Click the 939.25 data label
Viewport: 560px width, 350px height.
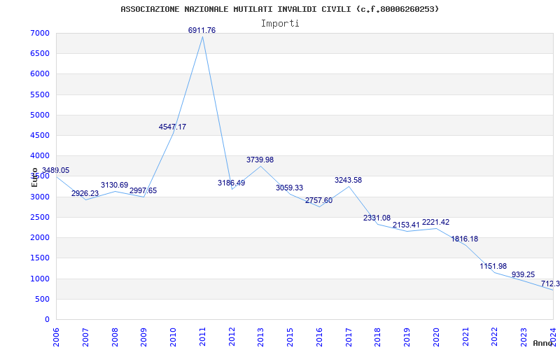click(x=523, y=274)
